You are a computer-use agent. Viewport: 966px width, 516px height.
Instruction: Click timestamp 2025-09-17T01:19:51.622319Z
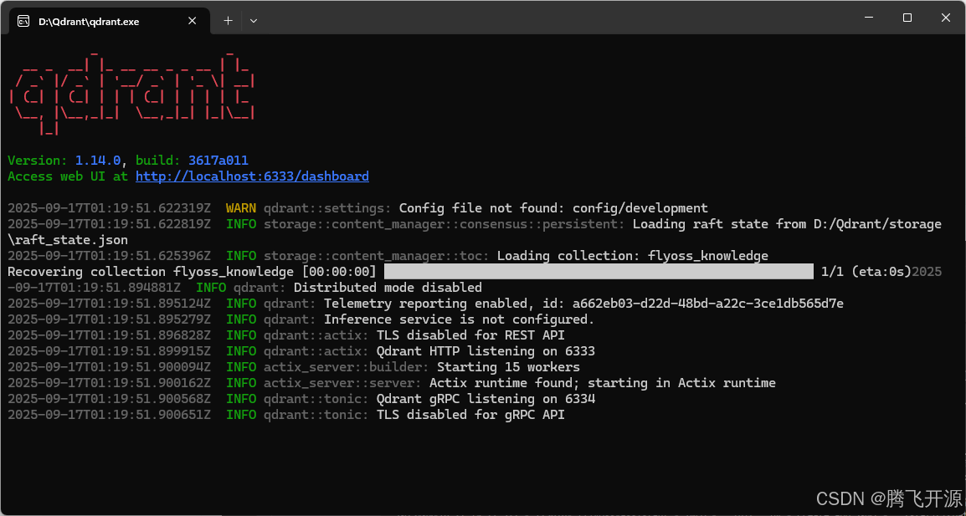coord(109,208)
